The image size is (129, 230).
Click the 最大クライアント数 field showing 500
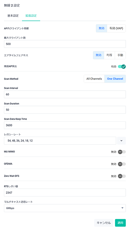click(x=65, y=44)
